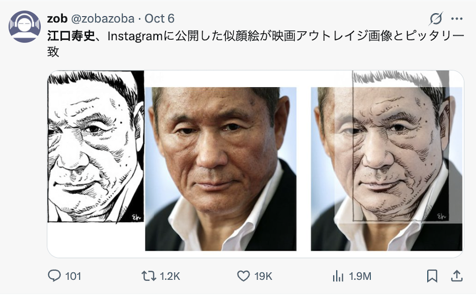The height and width of the screenshot is (301, 476).
Task: Repost the tweet using the retweet icon
Action: tap(148, 276)
